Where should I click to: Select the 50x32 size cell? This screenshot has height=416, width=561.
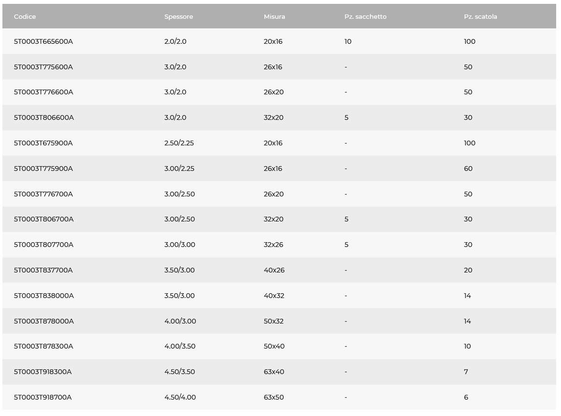274,321
